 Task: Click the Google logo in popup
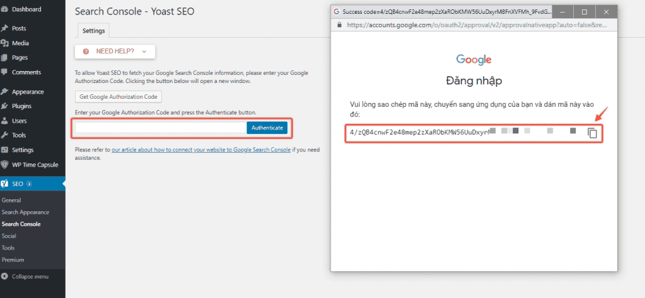point(474,60)
